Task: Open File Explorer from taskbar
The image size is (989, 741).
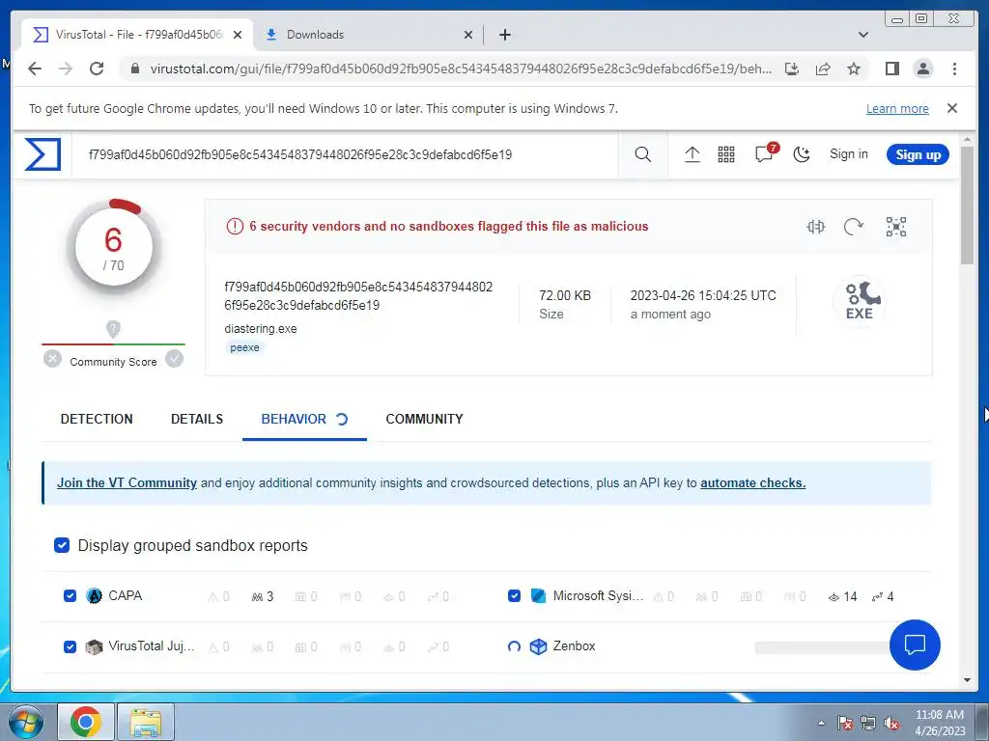Action: 146,722
